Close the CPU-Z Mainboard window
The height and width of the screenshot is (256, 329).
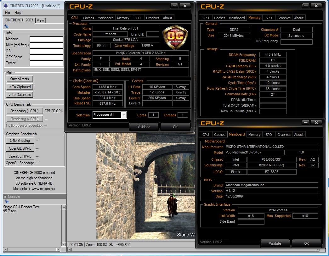pyautogui.click(x=316, y=122)
